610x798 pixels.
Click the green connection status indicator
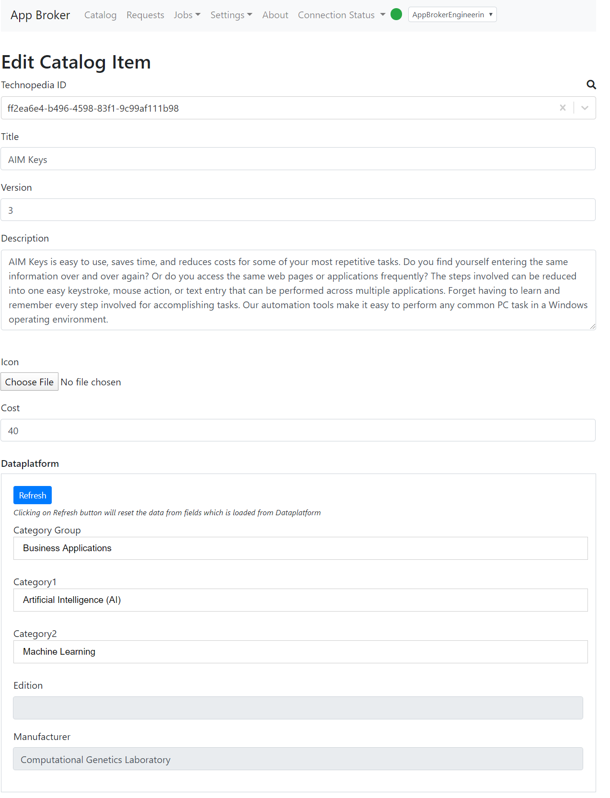396,14
